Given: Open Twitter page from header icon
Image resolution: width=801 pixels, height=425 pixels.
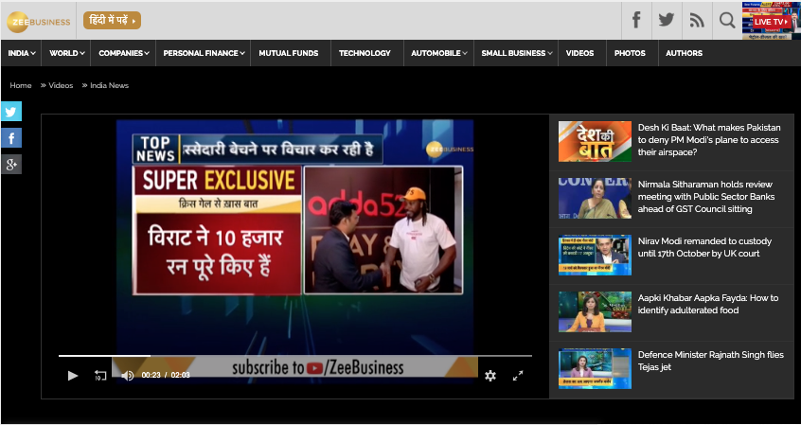Looking at the screenshot, I should coord(667,21).
